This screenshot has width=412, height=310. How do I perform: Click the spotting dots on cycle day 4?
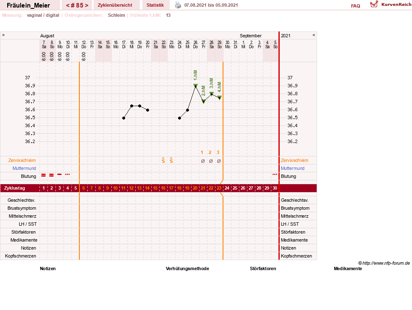pyautogui.click(x=68, y=174)
